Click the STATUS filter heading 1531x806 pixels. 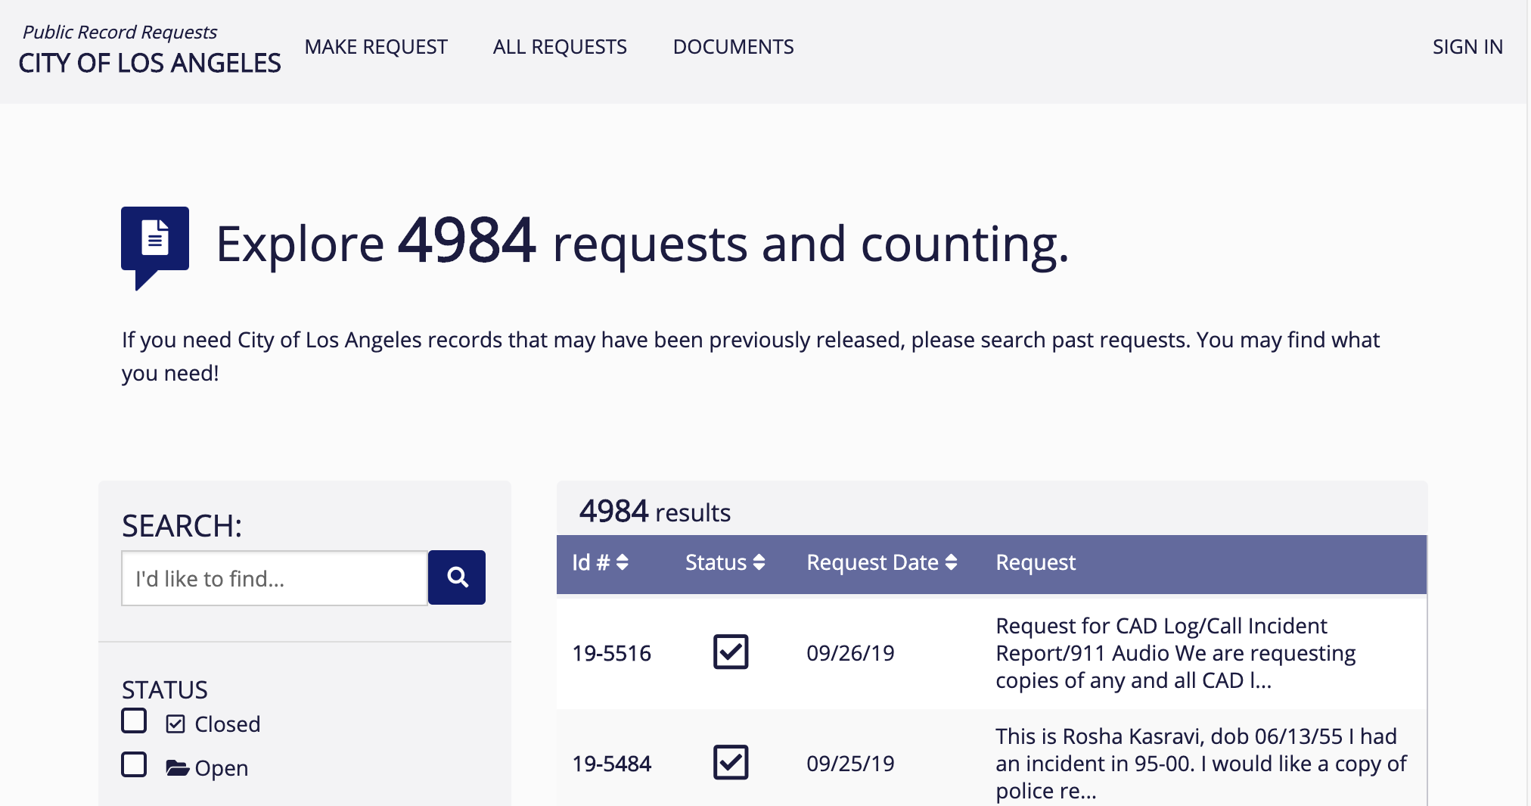click(165, 690)
